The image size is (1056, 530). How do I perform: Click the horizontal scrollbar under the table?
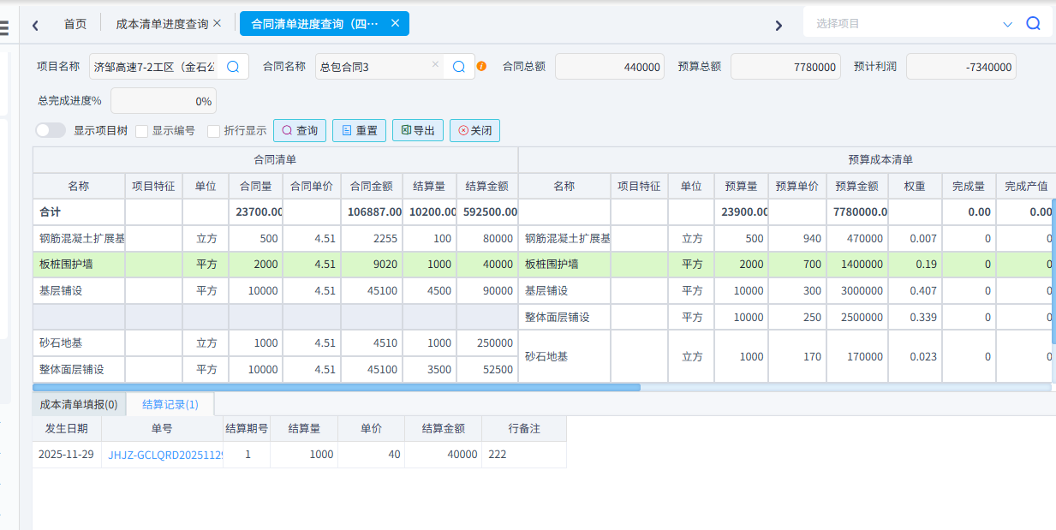pos(343,387)
